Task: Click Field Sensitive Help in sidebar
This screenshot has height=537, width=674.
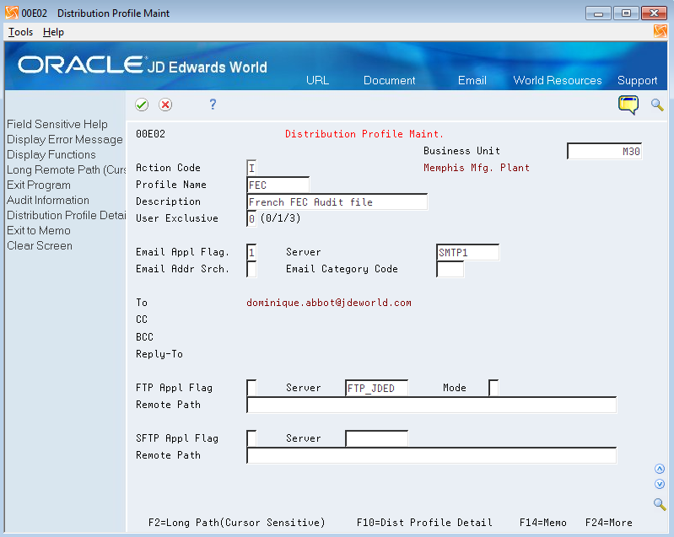Action: 57,124
